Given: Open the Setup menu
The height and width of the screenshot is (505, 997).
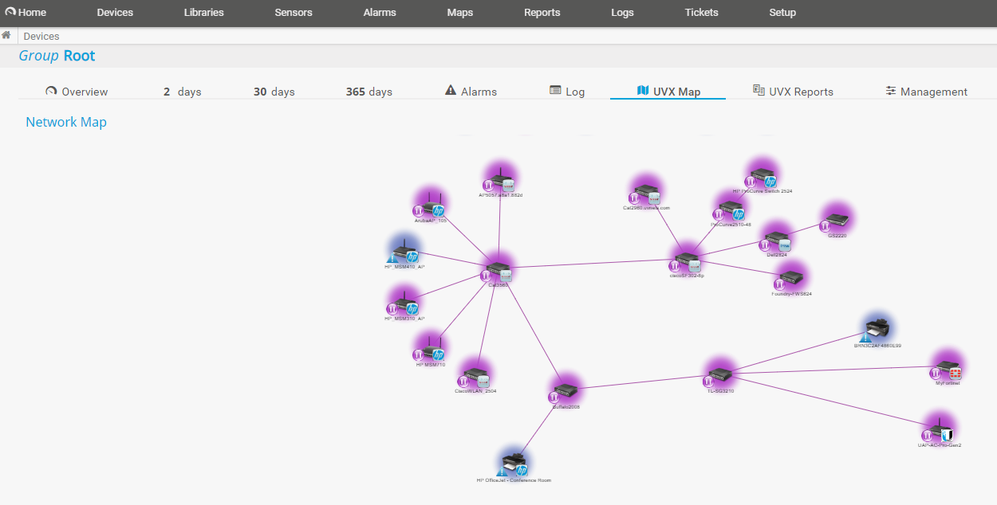Looking at the screenshot, I should [x=782, y=13].
